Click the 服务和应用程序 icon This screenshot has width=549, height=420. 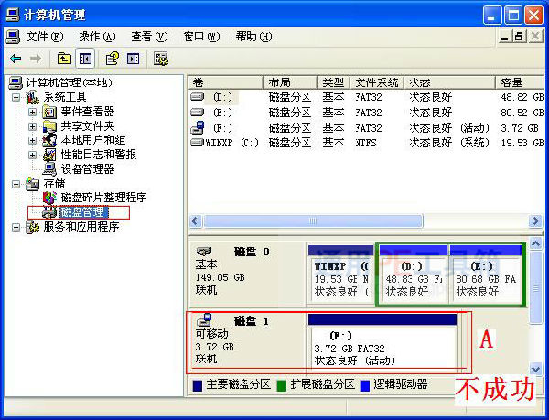33,227
